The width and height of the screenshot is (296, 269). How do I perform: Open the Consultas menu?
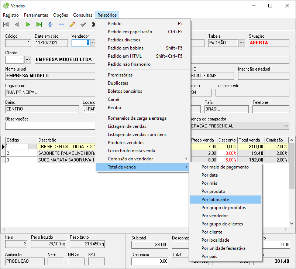[x=83, y=15]
